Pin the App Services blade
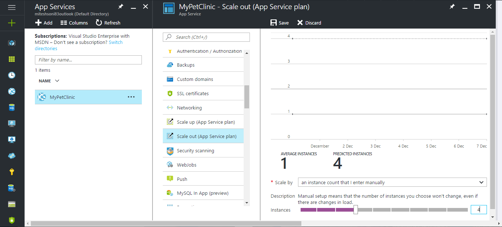 click(121, 7)
